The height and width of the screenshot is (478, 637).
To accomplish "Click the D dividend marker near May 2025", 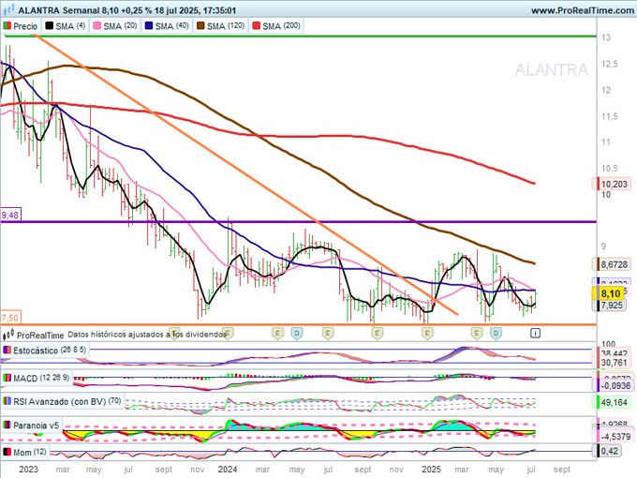I will [x=496, y=334].
